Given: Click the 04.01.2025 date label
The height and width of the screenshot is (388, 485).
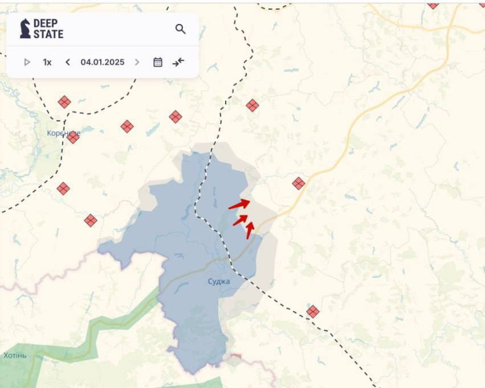Looking at the screenshot, I should (x=102, y=62).
